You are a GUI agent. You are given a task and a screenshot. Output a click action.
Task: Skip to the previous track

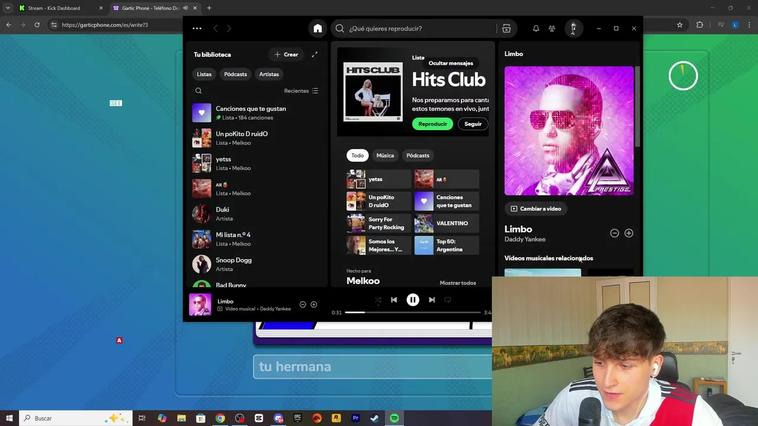click(394, 300)
